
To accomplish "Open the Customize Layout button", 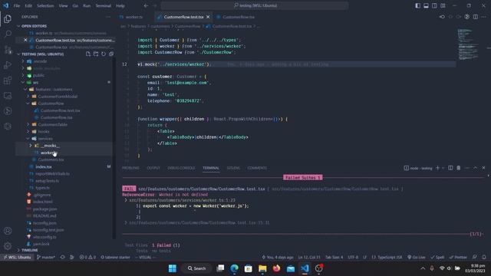I will coord(443,5).
